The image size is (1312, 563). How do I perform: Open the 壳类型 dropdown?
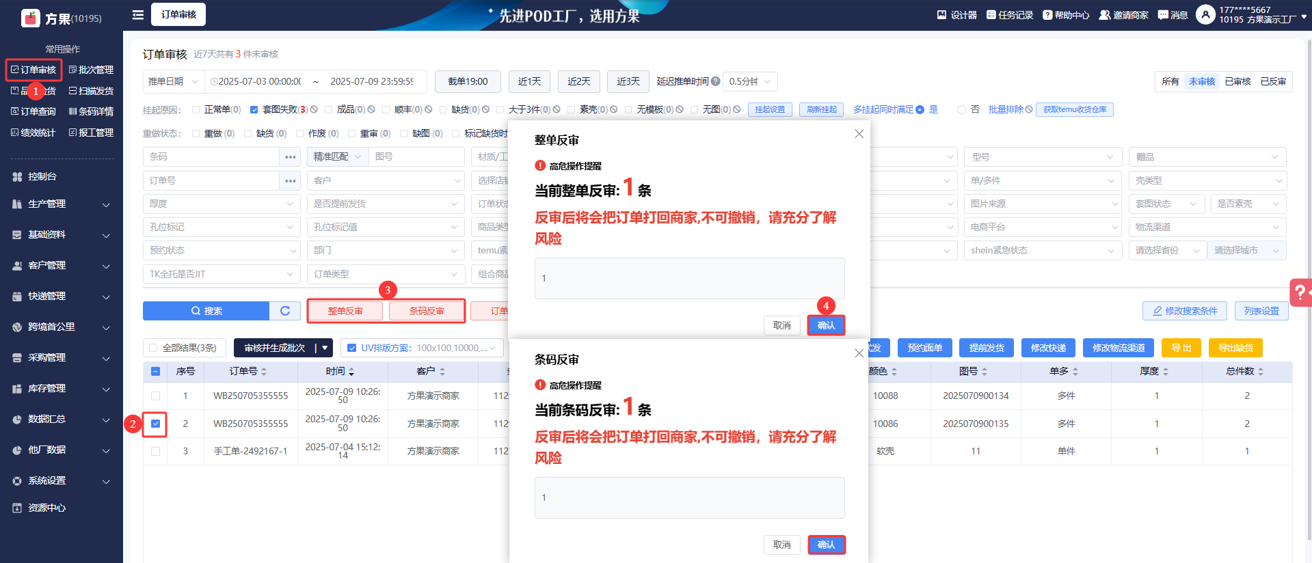(x=1207, y=181)
